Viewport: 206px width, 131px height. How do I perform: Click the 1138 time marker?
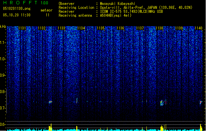[x=159, y=28]
